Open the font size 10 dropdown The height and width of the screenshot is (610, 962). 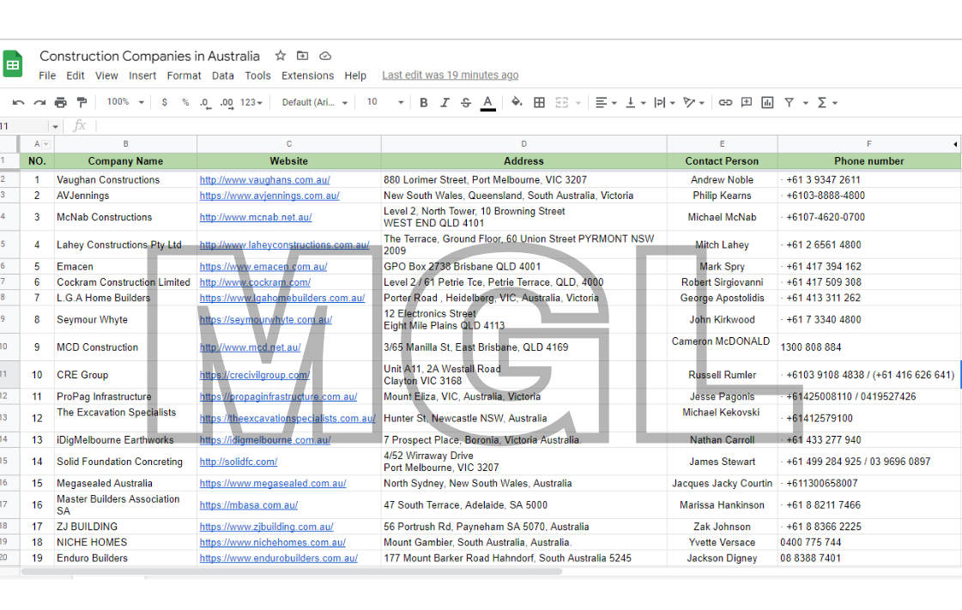coord(385,102)
